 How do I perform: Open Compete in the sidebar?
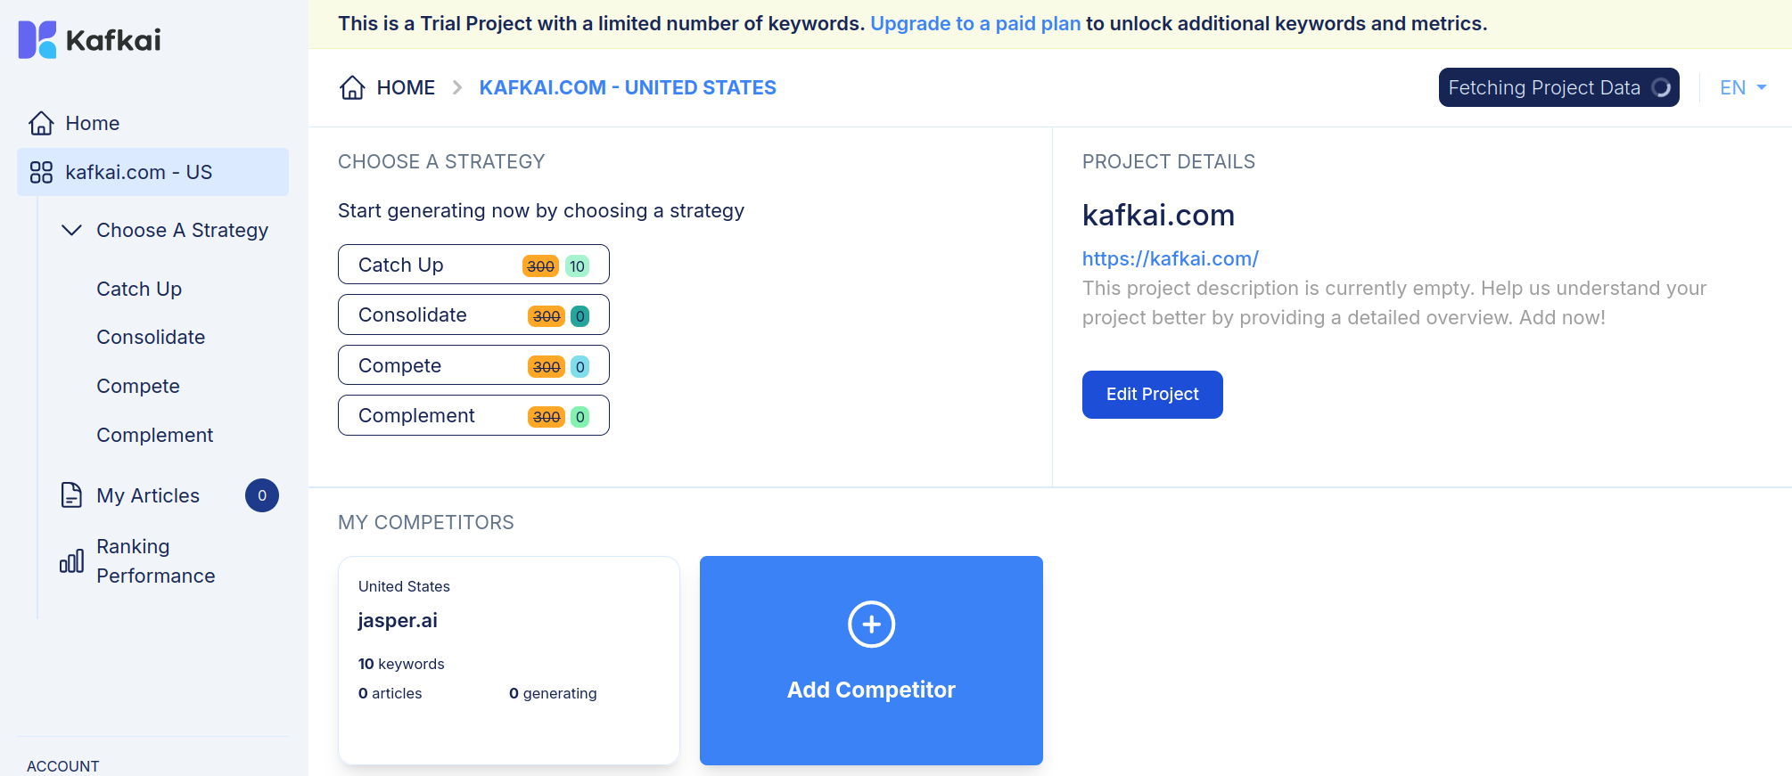138,386
